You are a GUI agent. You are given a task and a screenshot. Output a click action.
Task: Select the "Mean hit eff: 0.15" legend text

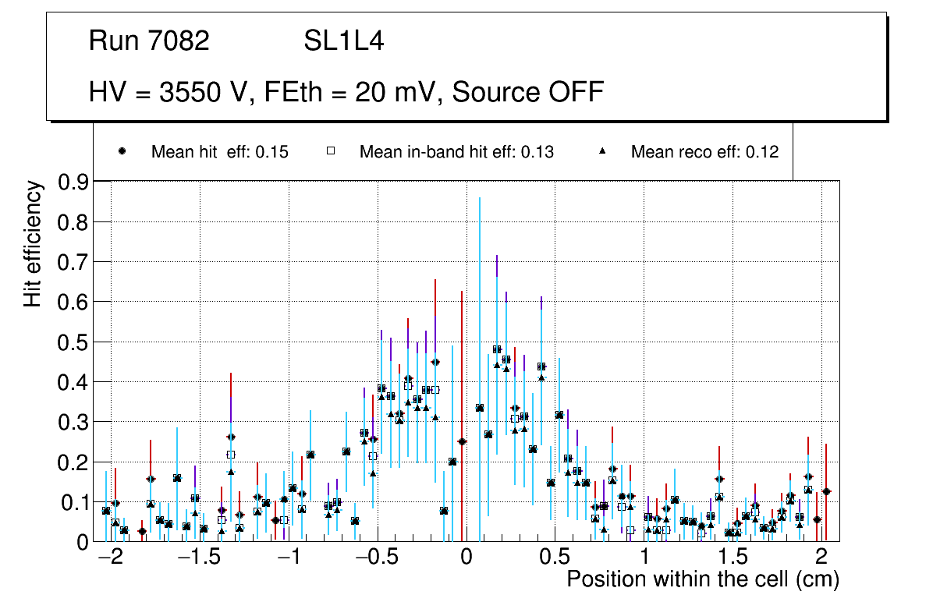click(x=220, y=152)
